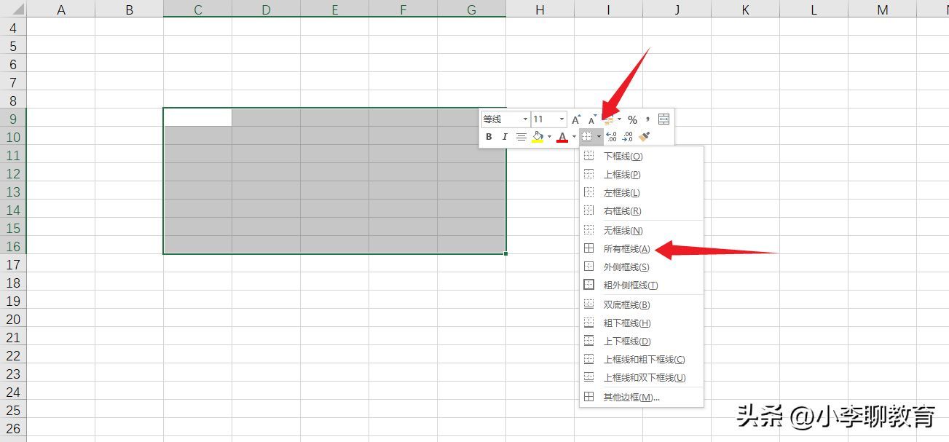
Task: Select column I header
Action: [608, 9]
